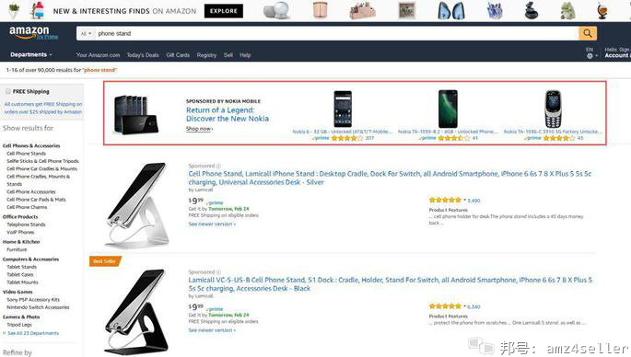Screen dimensions: 631x357
Task: Click the Best Seller badge
Action: (105, 261)
